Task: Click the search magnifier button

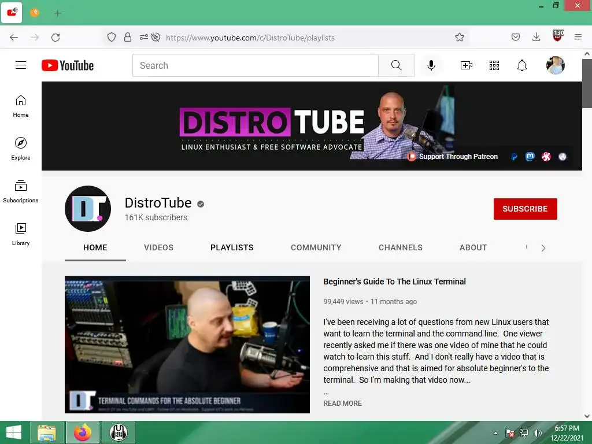Action: point(397,65)
